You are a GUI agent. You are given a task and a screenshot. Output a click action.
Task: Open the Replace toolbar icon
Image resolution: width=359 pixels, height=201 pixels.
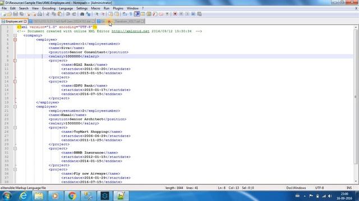coord(89,14)
